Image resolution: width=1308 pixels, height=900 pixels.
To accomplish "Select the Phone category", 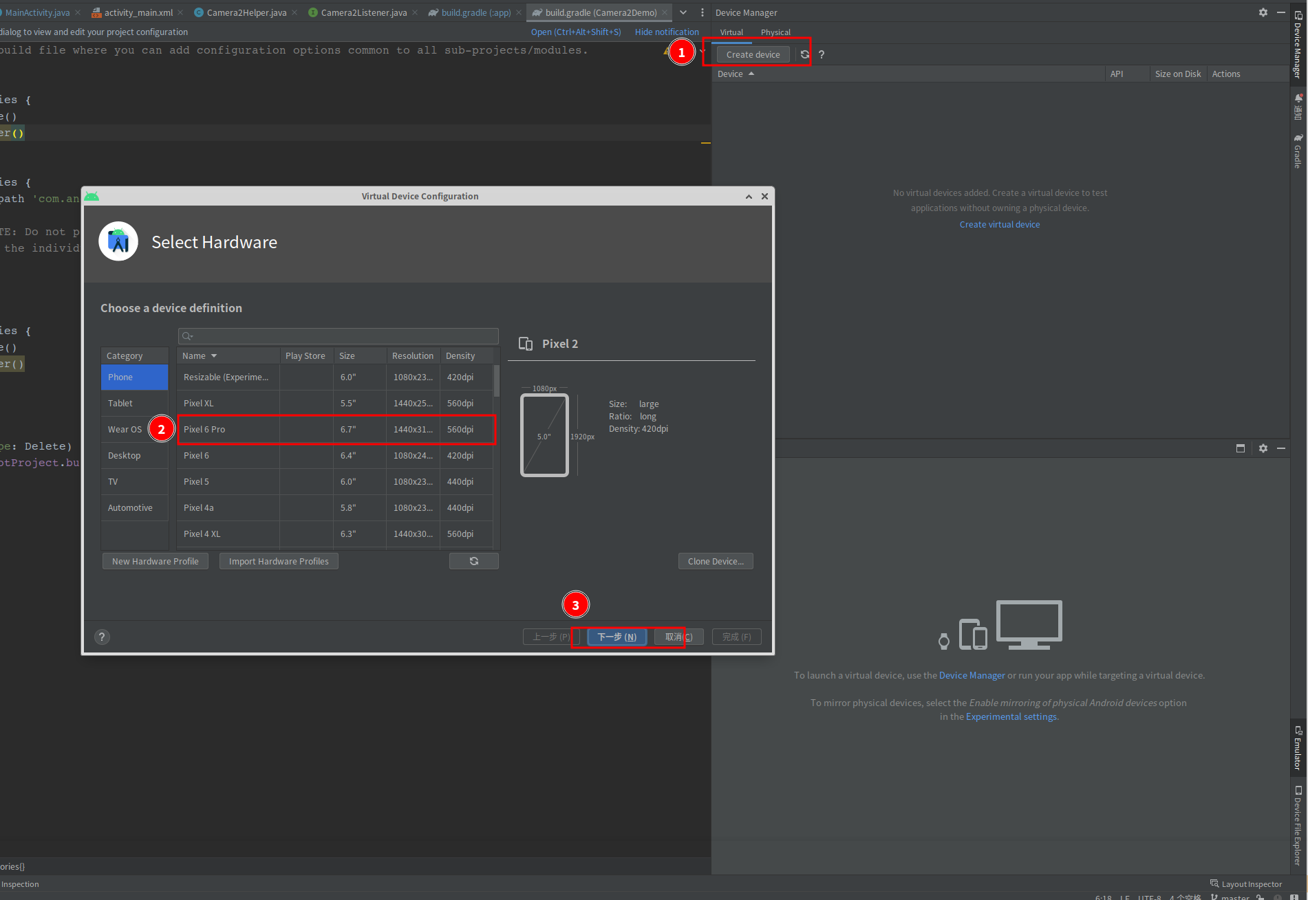I will pyautogui.click(x=135, y=377).
